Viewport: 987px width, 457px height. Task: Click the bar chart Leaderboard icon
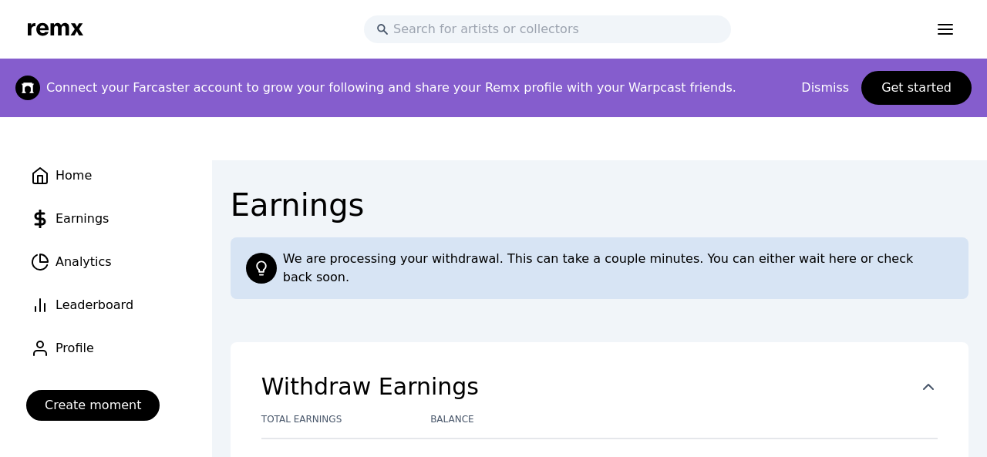40,305
